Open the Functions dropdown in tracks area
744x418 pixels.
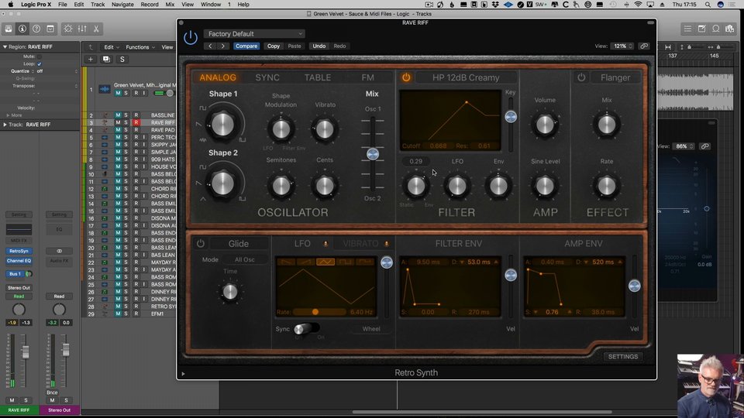[x=140, y=47]
